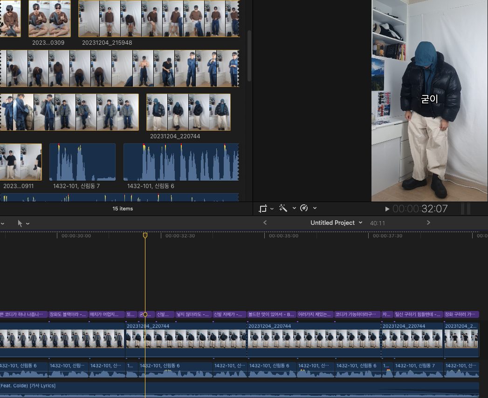Select title clip '여러가지 재밌는' in timeline
Screen dimensions: 488x398
coord(315,315)
